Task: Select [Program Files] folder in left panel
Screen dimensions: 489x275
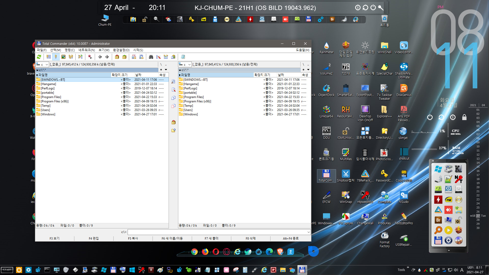Action: point(102,97)
